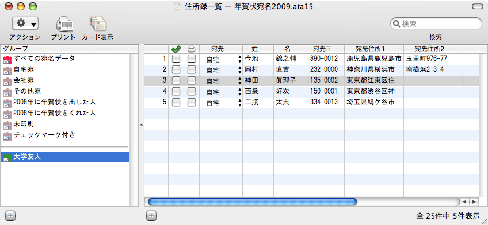
Task: Click the name cell 眞理子
Action: (x=291, y=80)
